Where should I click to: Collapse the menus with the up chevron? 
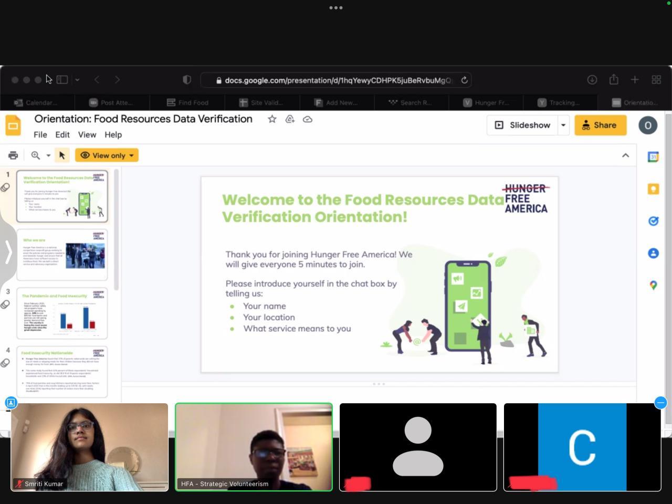[x=625, y=155]
